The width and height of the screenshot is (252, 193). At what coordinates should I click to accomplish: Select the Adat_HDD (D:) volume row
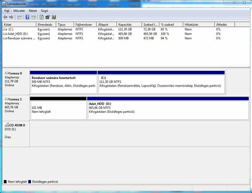[x=126, y=34]
